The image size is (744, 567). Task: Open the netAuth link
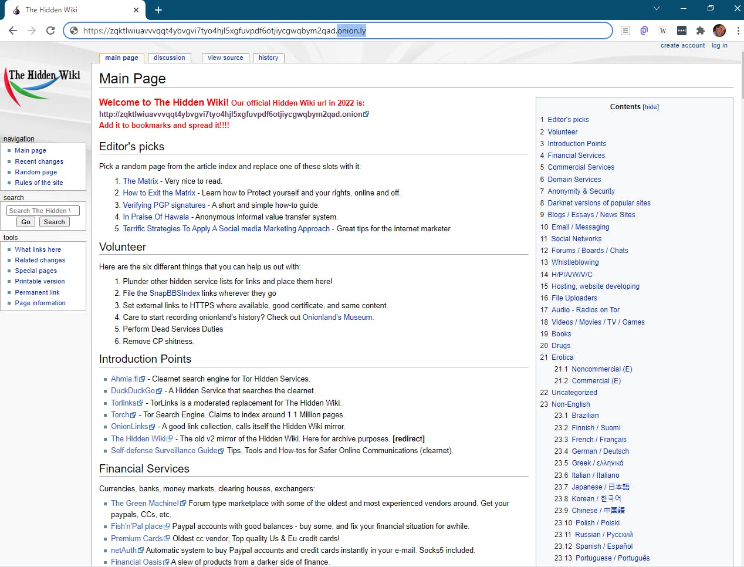tap(127, 550)
